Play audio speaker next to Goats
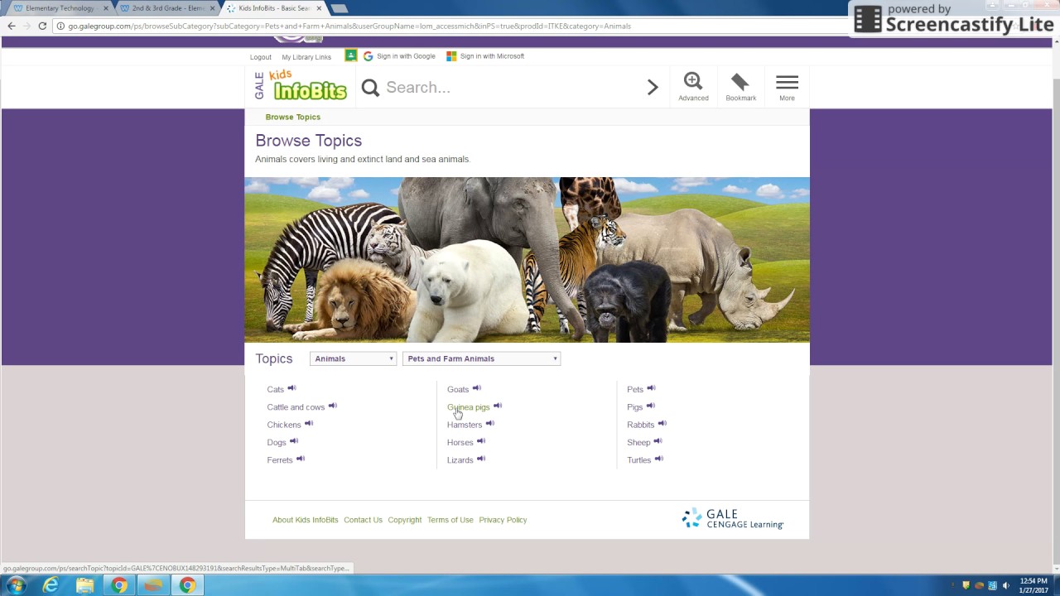The width and height of the screenshot is (1060, 596). [x=476, y=388]
